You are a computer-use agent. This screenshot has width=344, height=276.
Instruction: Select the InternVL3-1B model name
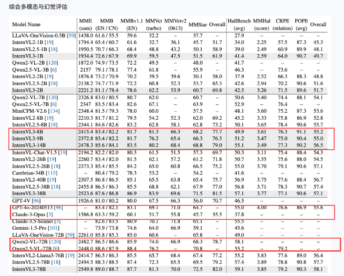(x=28, y=56)
